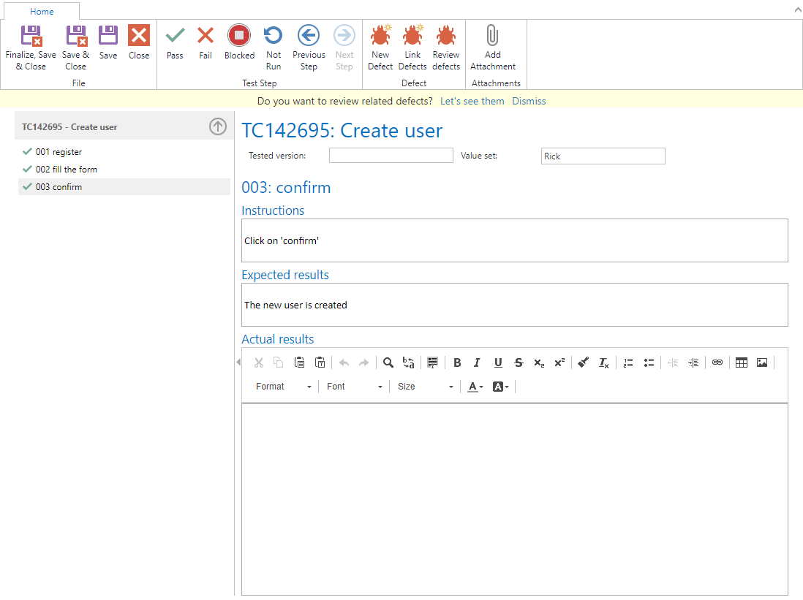The image size is (803, 600).
Task: Expand the Size dropdown
Action: tap(426, 387)
